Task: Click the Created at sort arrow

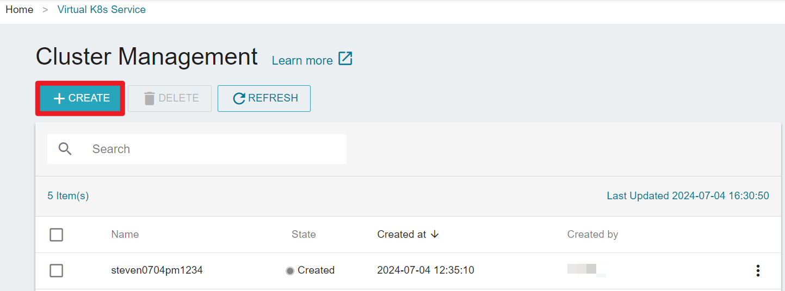Action: coord(435,235)
